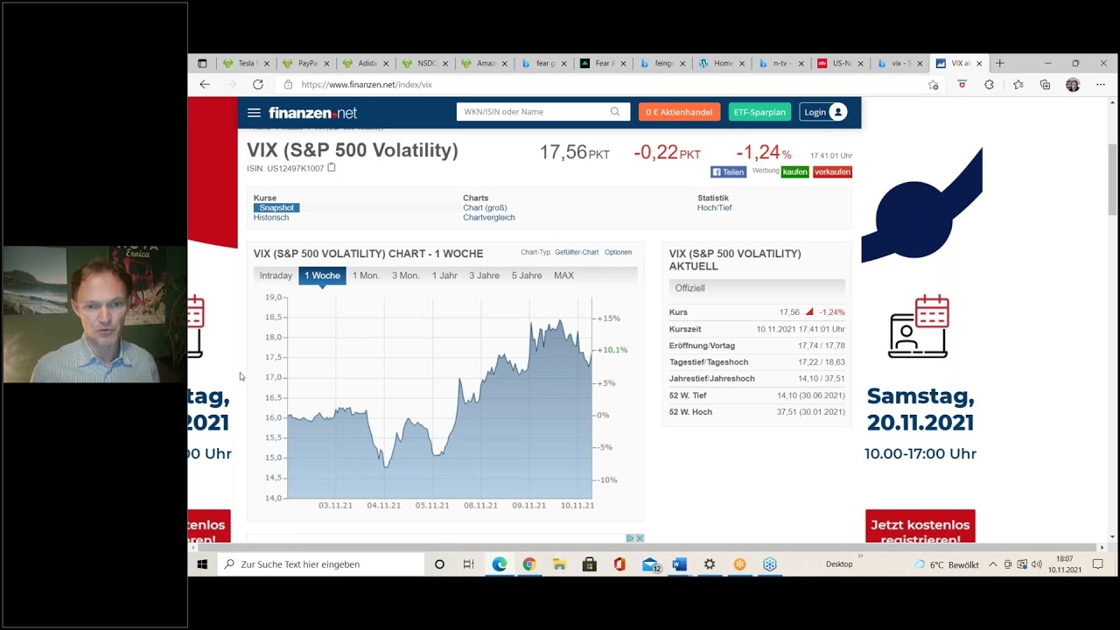Select the MAX chart range
Viewport: 1120px width, 630px height.
563,276
